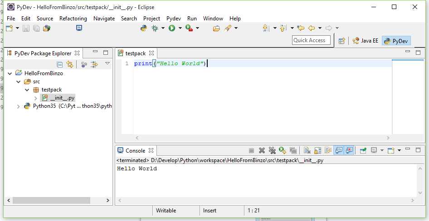
Task: Click the Run External Tools icon
Action: 189,28
